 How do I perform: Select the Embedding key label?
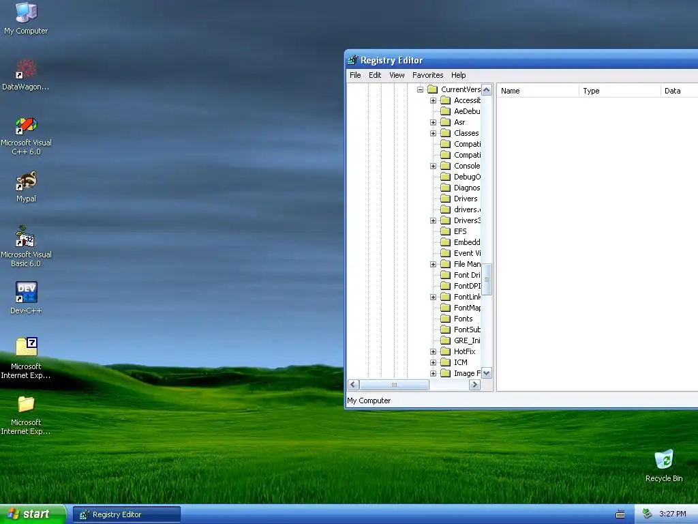467,242
